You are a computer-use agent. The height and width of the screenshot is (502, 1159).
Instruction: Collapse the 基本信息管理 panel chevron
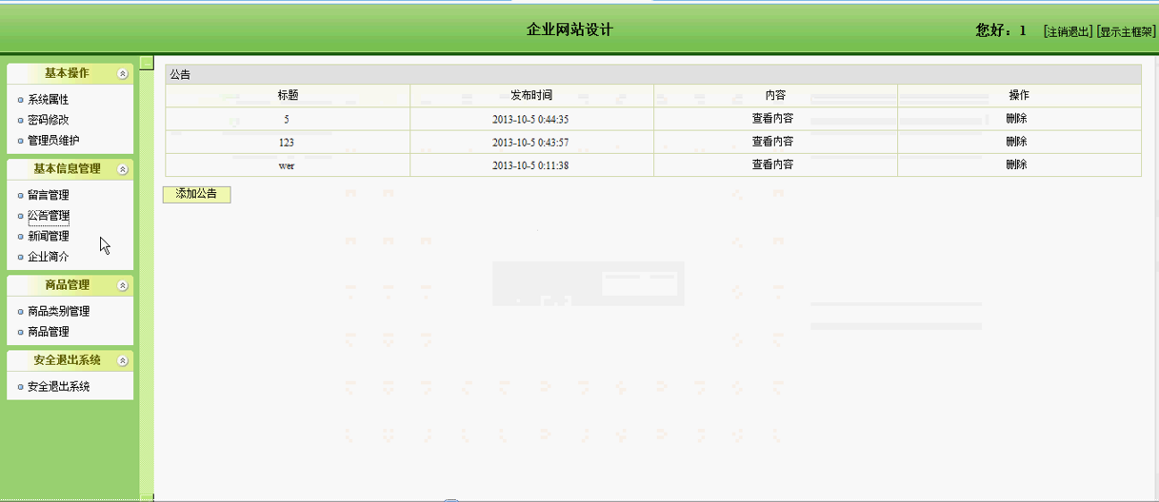122,169
